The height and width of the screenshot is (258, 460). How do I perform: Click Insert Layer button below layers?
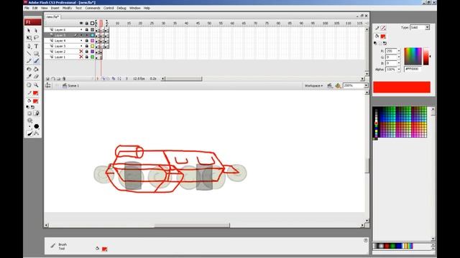tap(47, 79)
